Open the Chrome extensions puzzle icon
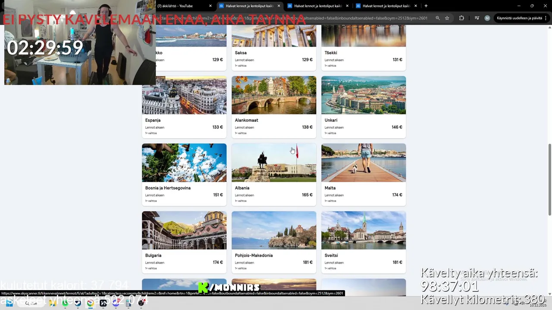Viewport: 552px width, 310px height. pyautogui.click(x=461, y=18)
